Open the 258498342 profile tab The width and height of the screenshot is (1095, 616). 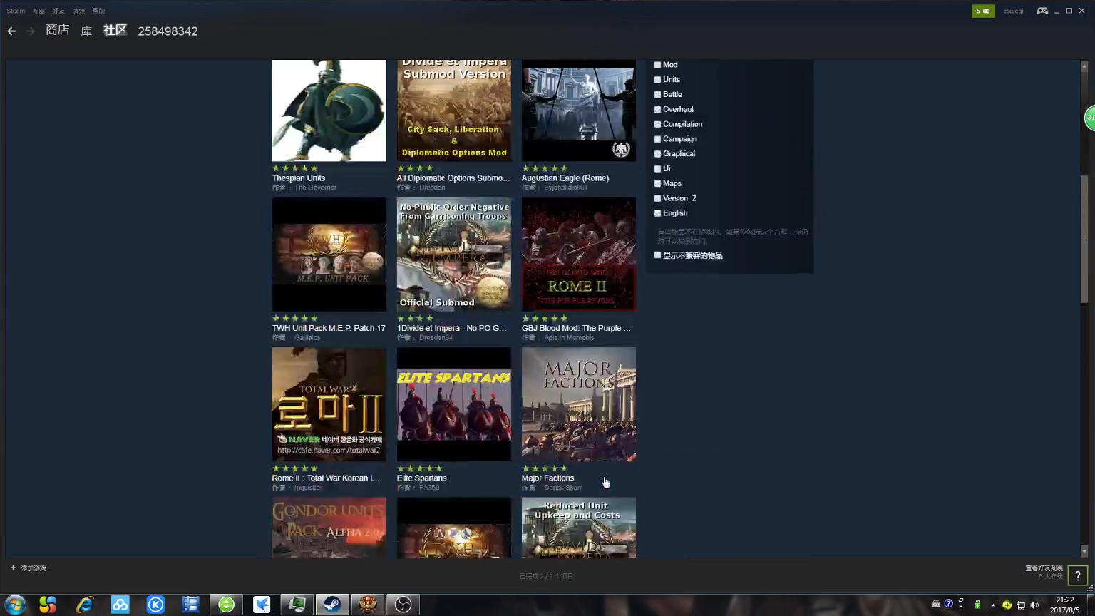(168, 31)
